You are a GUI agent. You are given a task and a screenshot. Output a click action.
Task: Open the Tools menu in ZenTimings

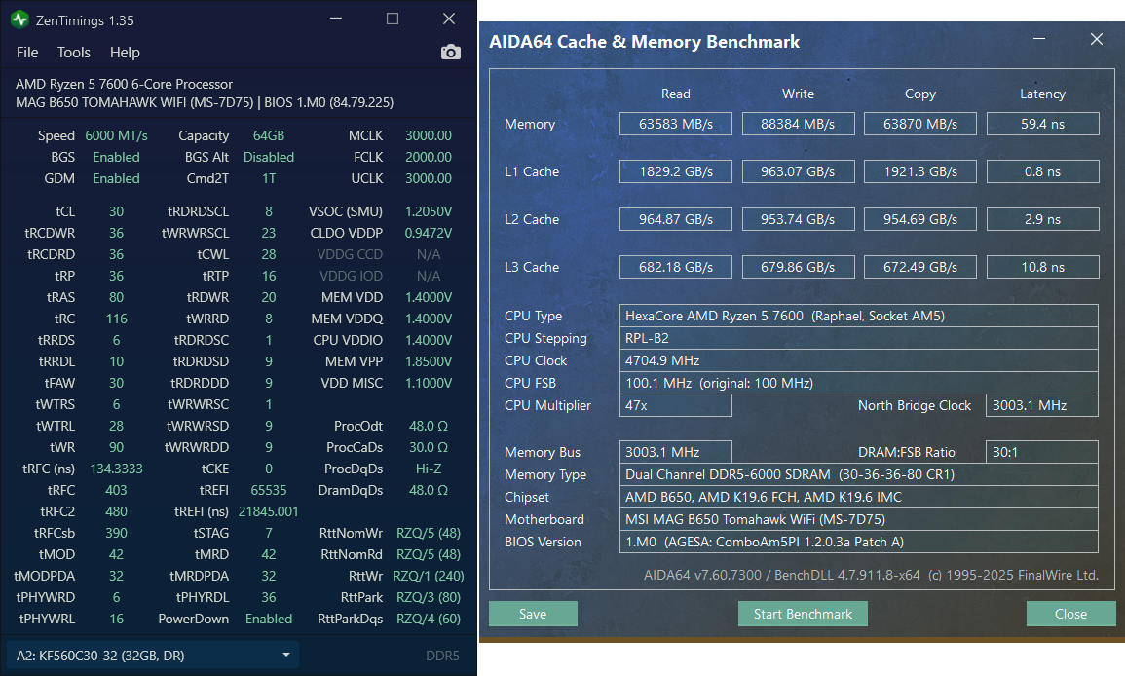73,53
